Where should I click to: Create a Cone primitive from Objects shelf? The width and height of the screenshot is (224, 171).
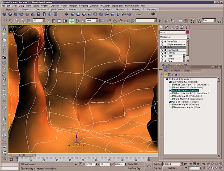coord(33,14)
